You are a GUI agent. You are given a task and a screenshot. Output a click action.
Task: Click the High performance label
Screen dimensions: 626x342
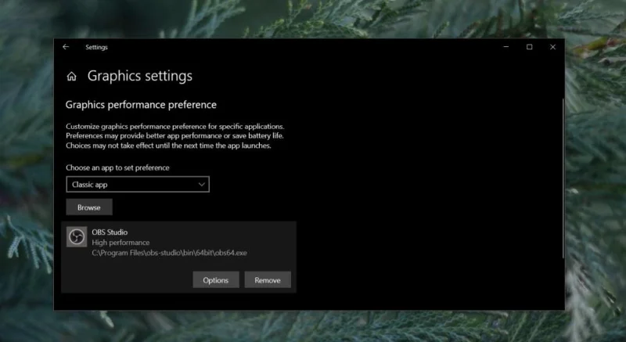(x=121, y=243)
